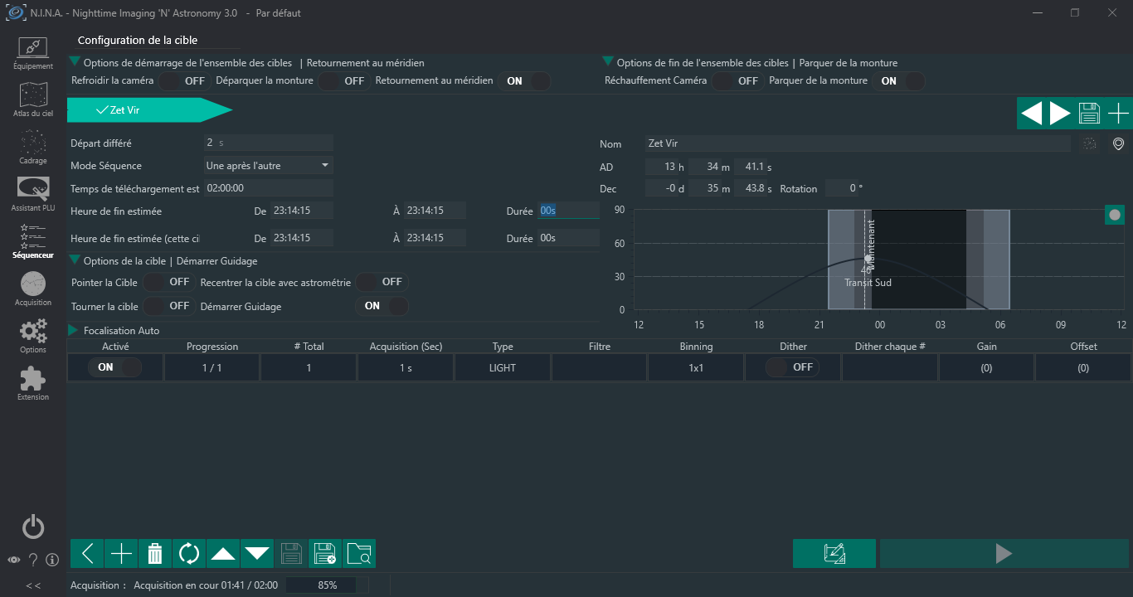Click the greyed-out save sequence icon
Screen dimensions: 1133x597
pos(291,553)
